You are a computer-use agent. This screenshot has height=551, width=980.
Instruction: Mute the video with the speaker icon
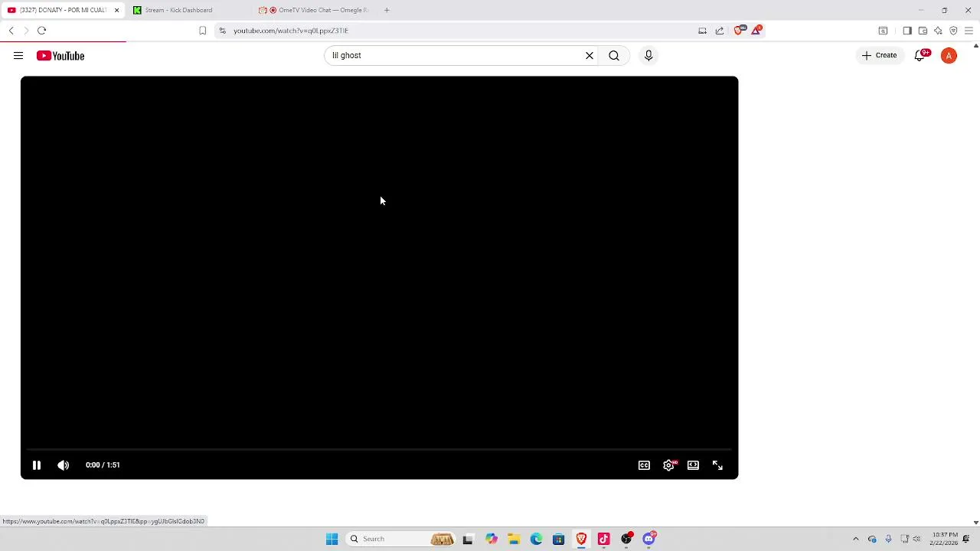point(64,465)
